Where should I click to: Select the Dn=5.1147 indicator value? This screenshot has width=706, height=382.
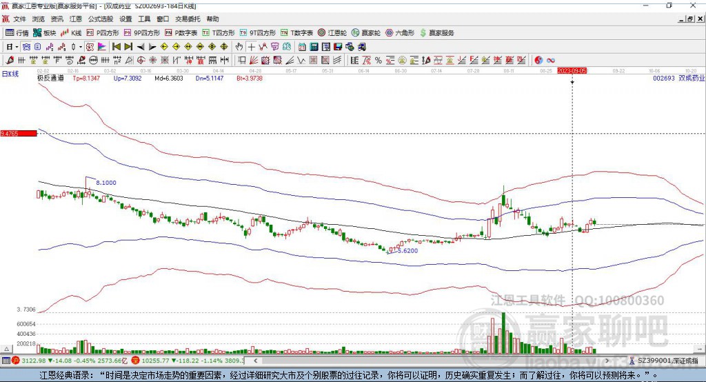tap(210, 79)
